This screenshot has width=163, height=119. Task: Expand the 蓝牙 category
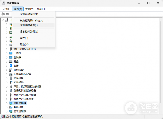pos(7,66)
